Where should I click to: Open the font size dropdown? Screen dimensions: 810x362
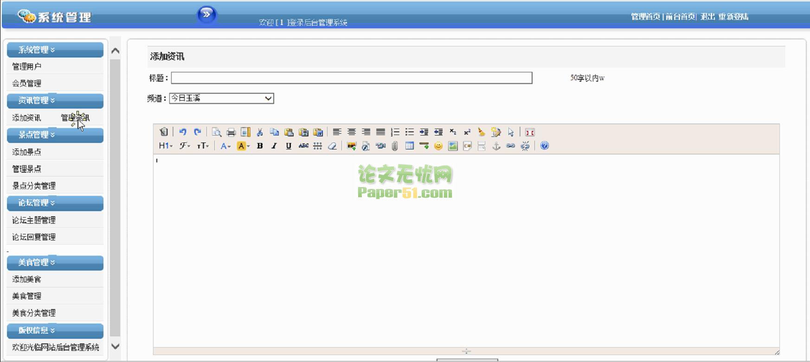click(203, 146)
